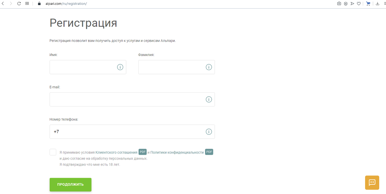Click the PDF badge after Клиентского соглашения

point(142,152)
